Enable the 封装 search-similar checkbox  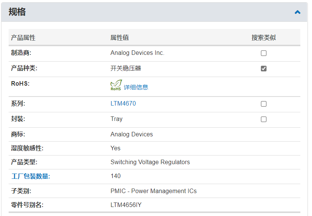pyautogui.click(x=264, y=119)
